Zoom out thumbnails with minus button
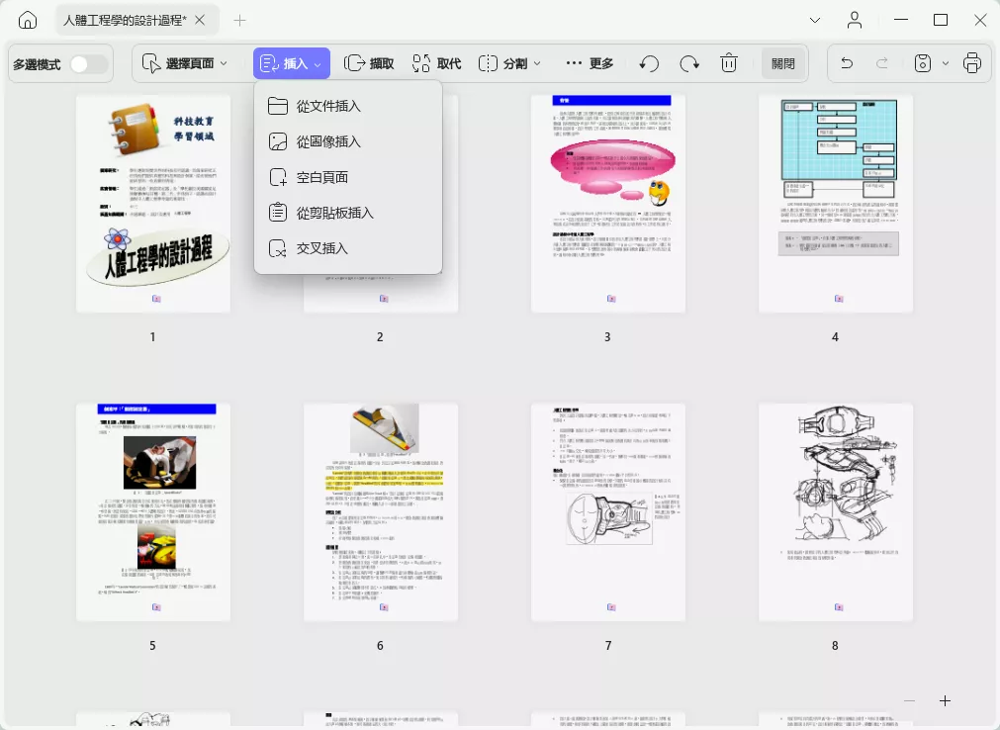Viewport: 1000px width, 730px height. tap(909, 700)
